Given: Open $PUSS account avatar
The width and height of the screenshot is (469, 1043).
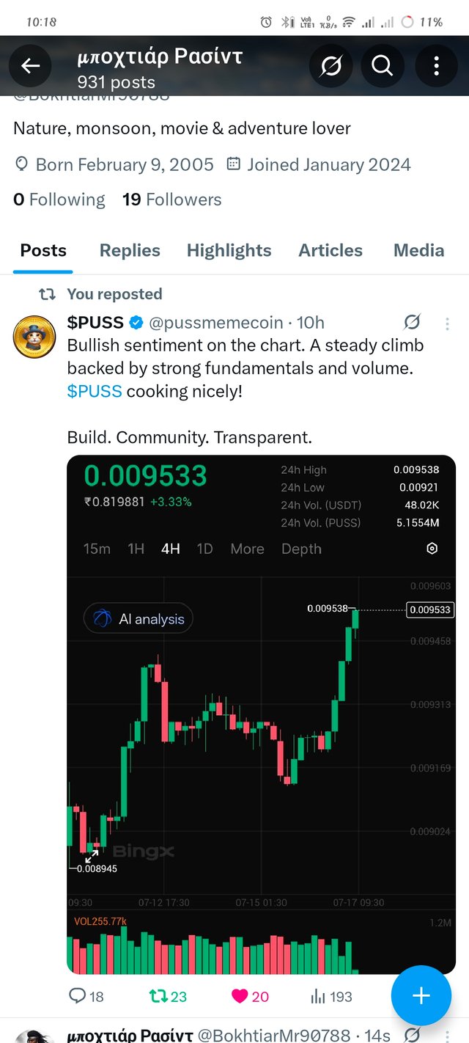Looking at the screenshot, I should (x=34, y=337).
